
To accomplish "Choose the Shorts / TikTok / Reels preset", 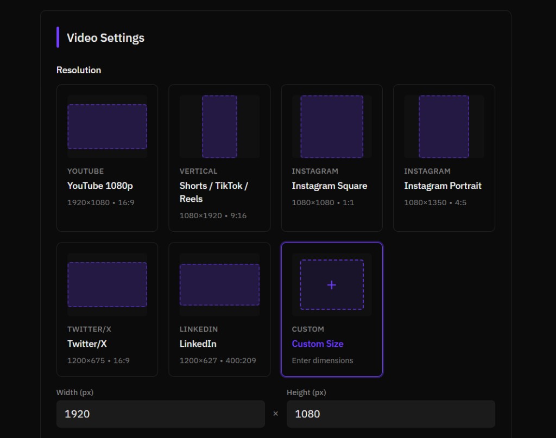I will (x=219, y=158).
